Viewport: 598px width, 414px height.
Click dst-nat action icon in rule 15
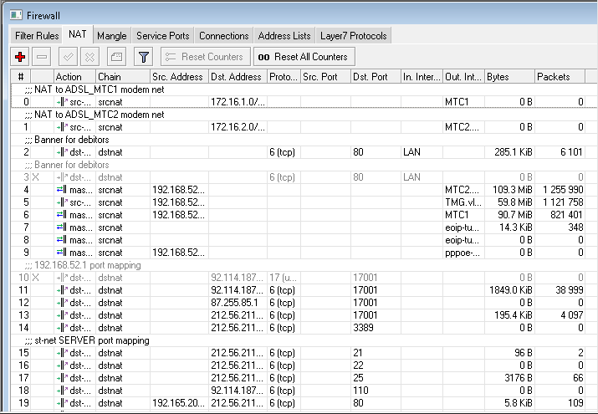[x=61, y=353]
